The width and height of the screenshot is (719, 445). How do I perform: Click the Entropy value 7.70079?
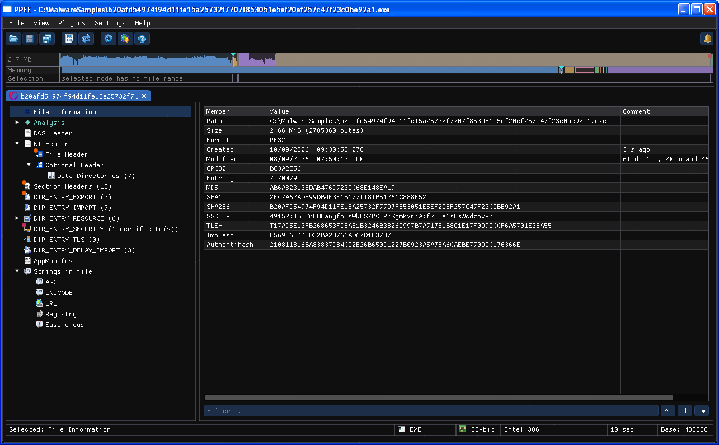(x=283, y=178)
